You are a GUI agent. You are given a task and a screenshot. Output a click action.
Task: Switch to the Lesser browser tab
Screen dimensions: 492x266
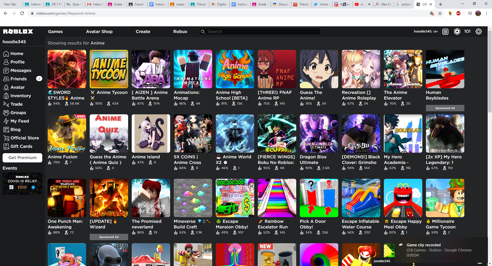[x=178, y=4]
